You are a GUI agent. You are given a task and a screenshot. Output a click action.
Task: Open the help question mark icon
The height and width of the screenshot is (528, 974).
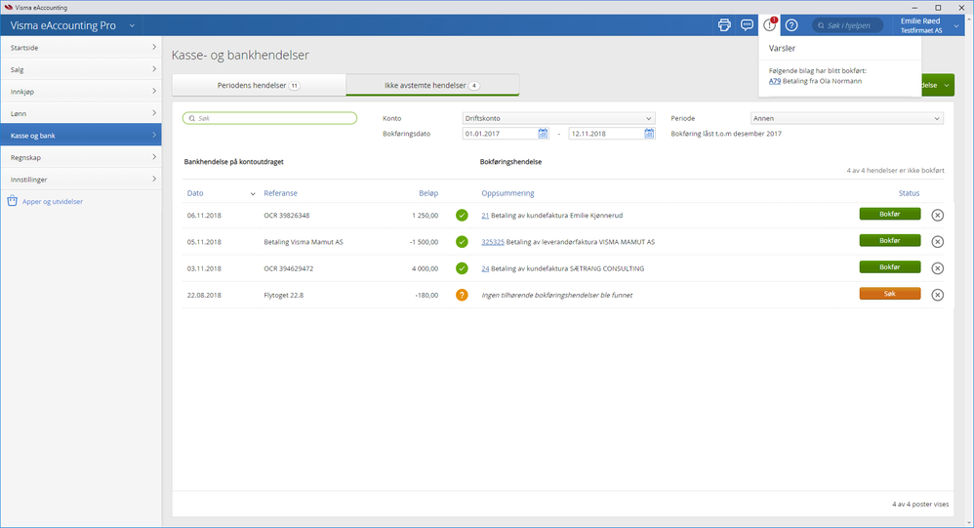point(791,25)
